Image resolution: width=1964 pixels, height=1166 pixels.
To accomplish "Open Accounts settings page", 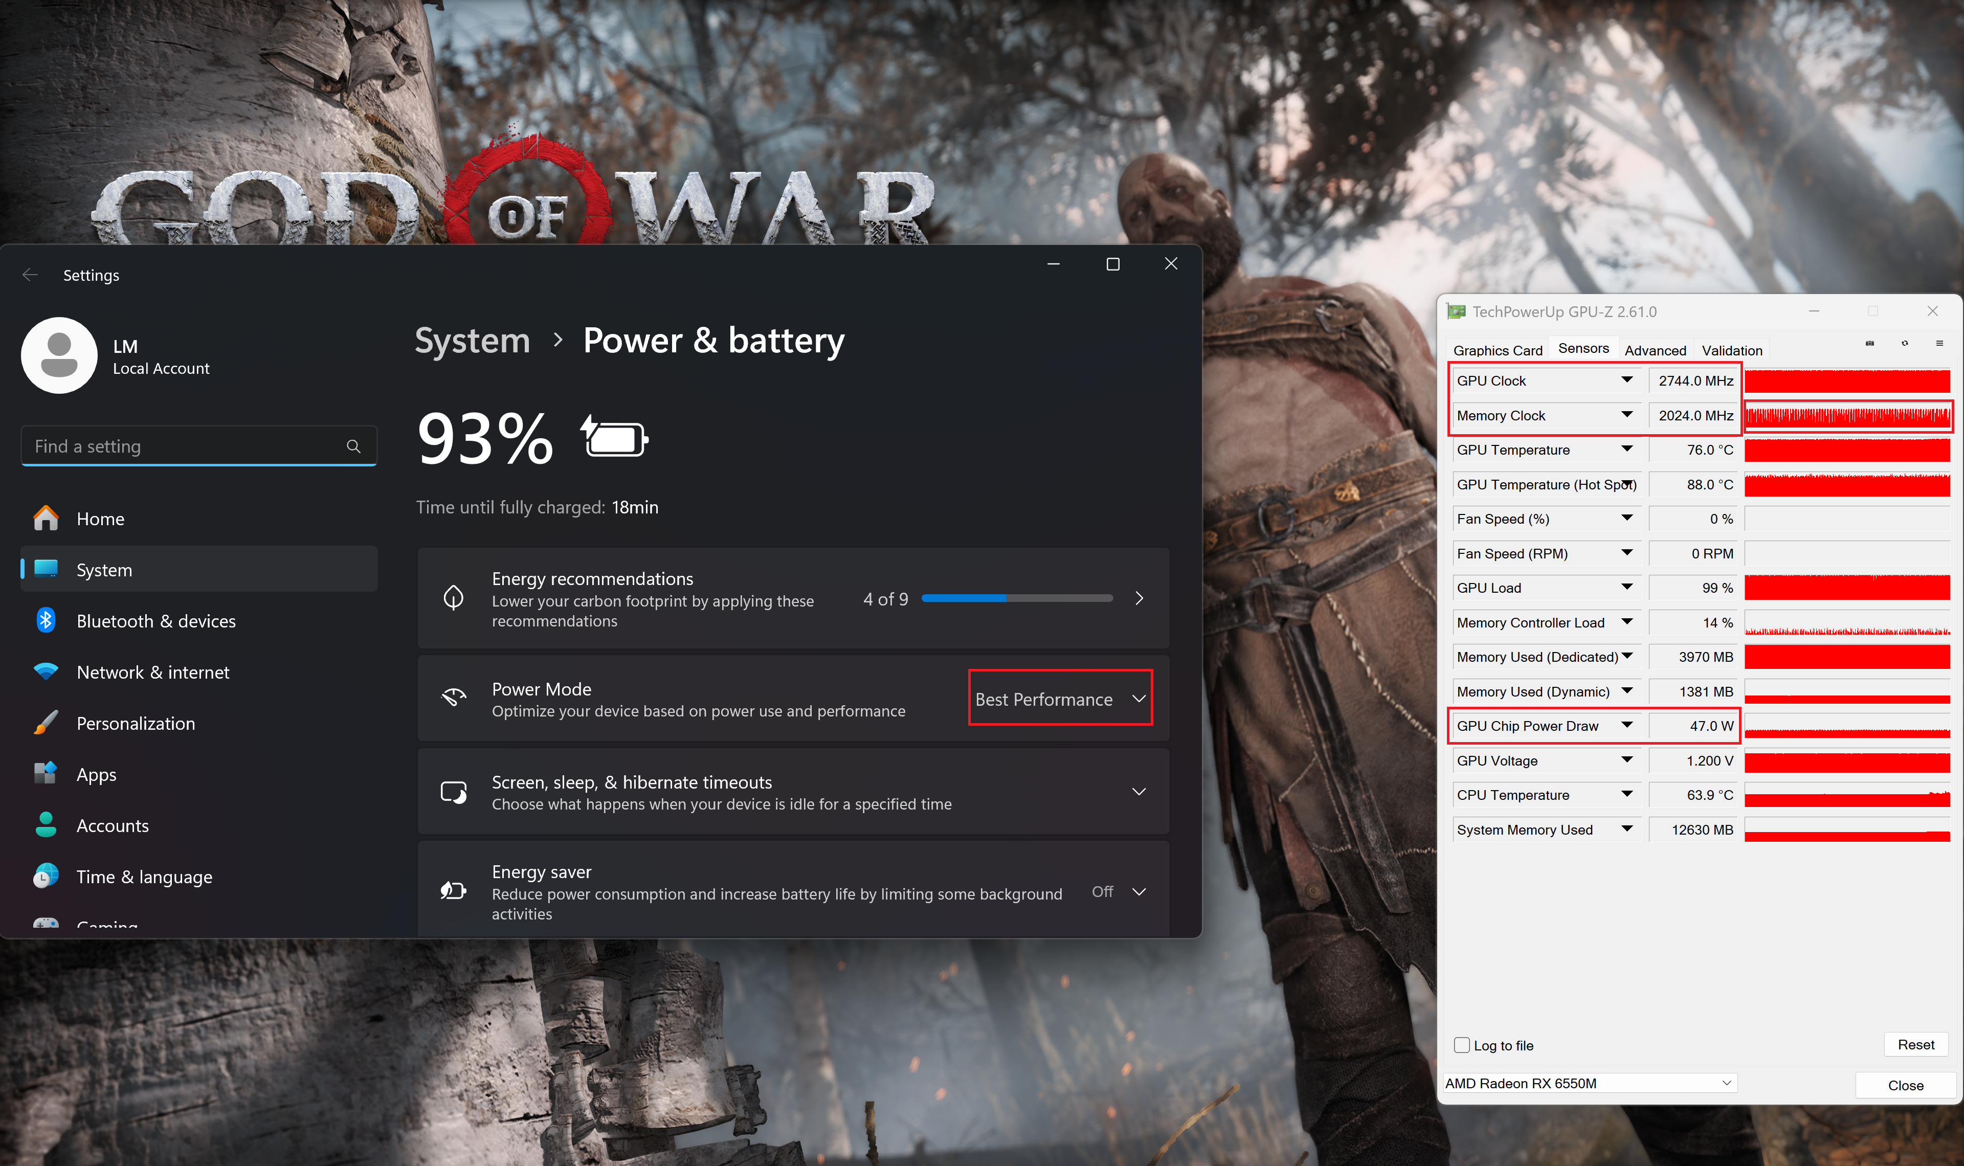I will click(199, 825).
